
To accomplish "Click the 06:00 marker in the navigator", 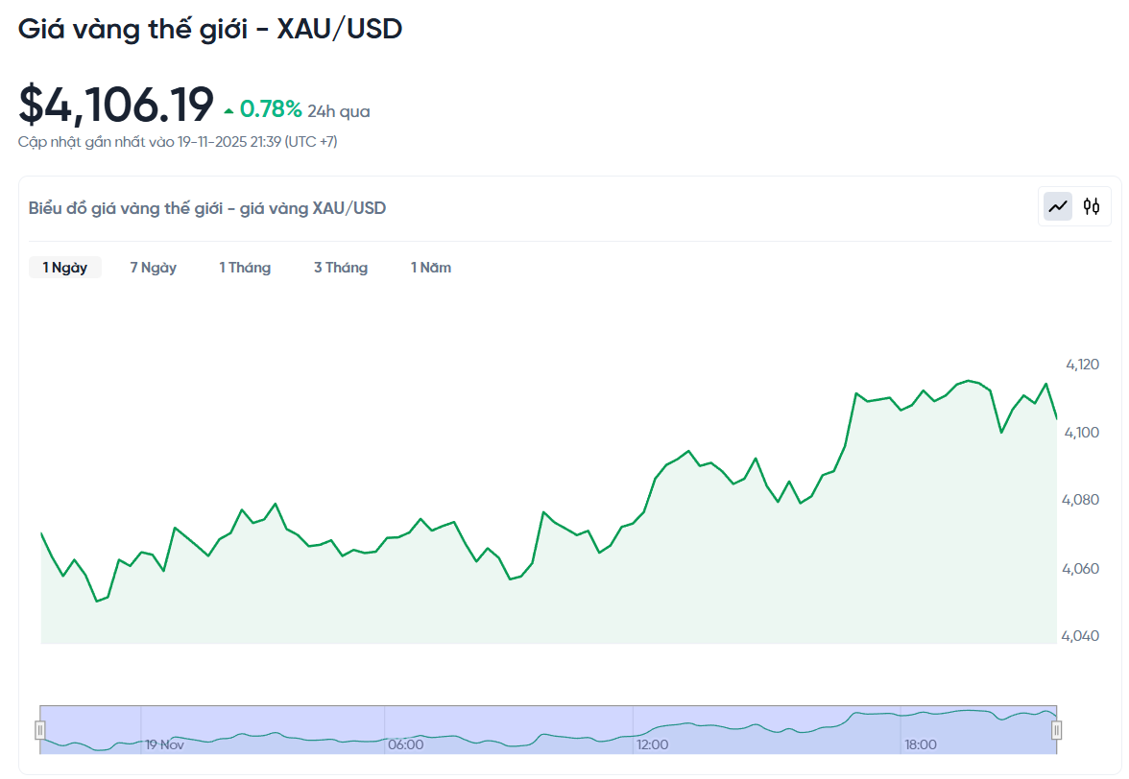I will point(405,744).
